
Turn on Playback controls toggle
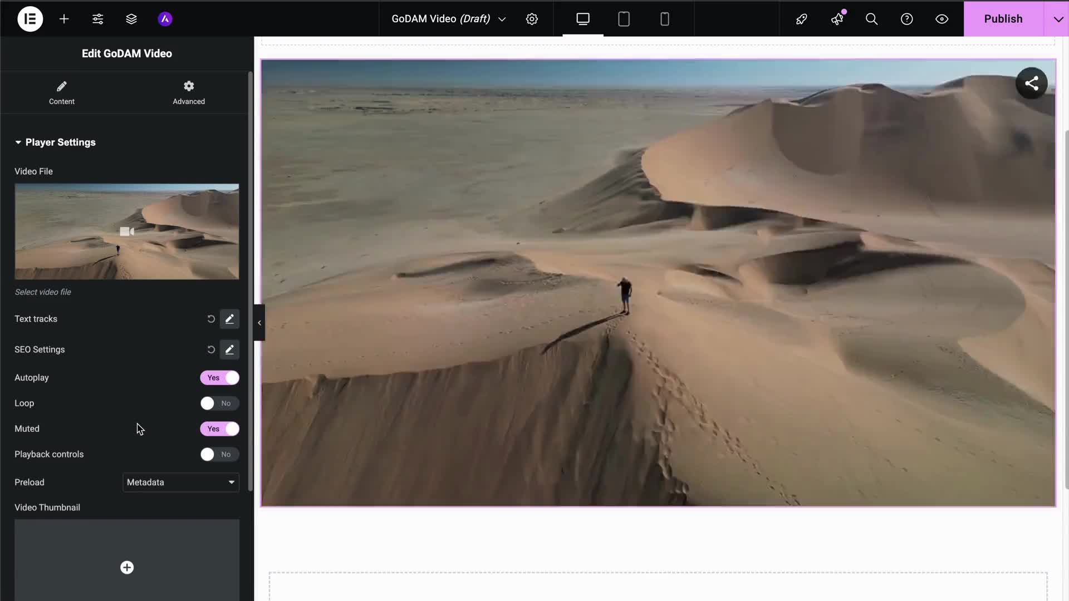[220, 455]
